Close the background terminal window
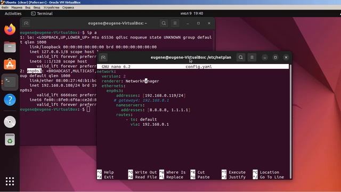341x192 pixels. click(x=209, y=23)
